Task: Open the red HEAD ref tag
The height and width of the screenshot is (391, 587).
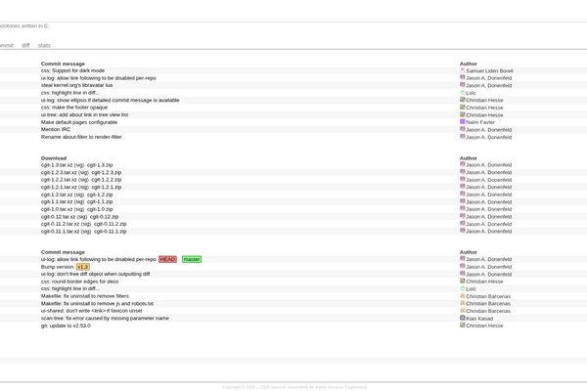Action: pyautogui.click(x=167, y=259)
